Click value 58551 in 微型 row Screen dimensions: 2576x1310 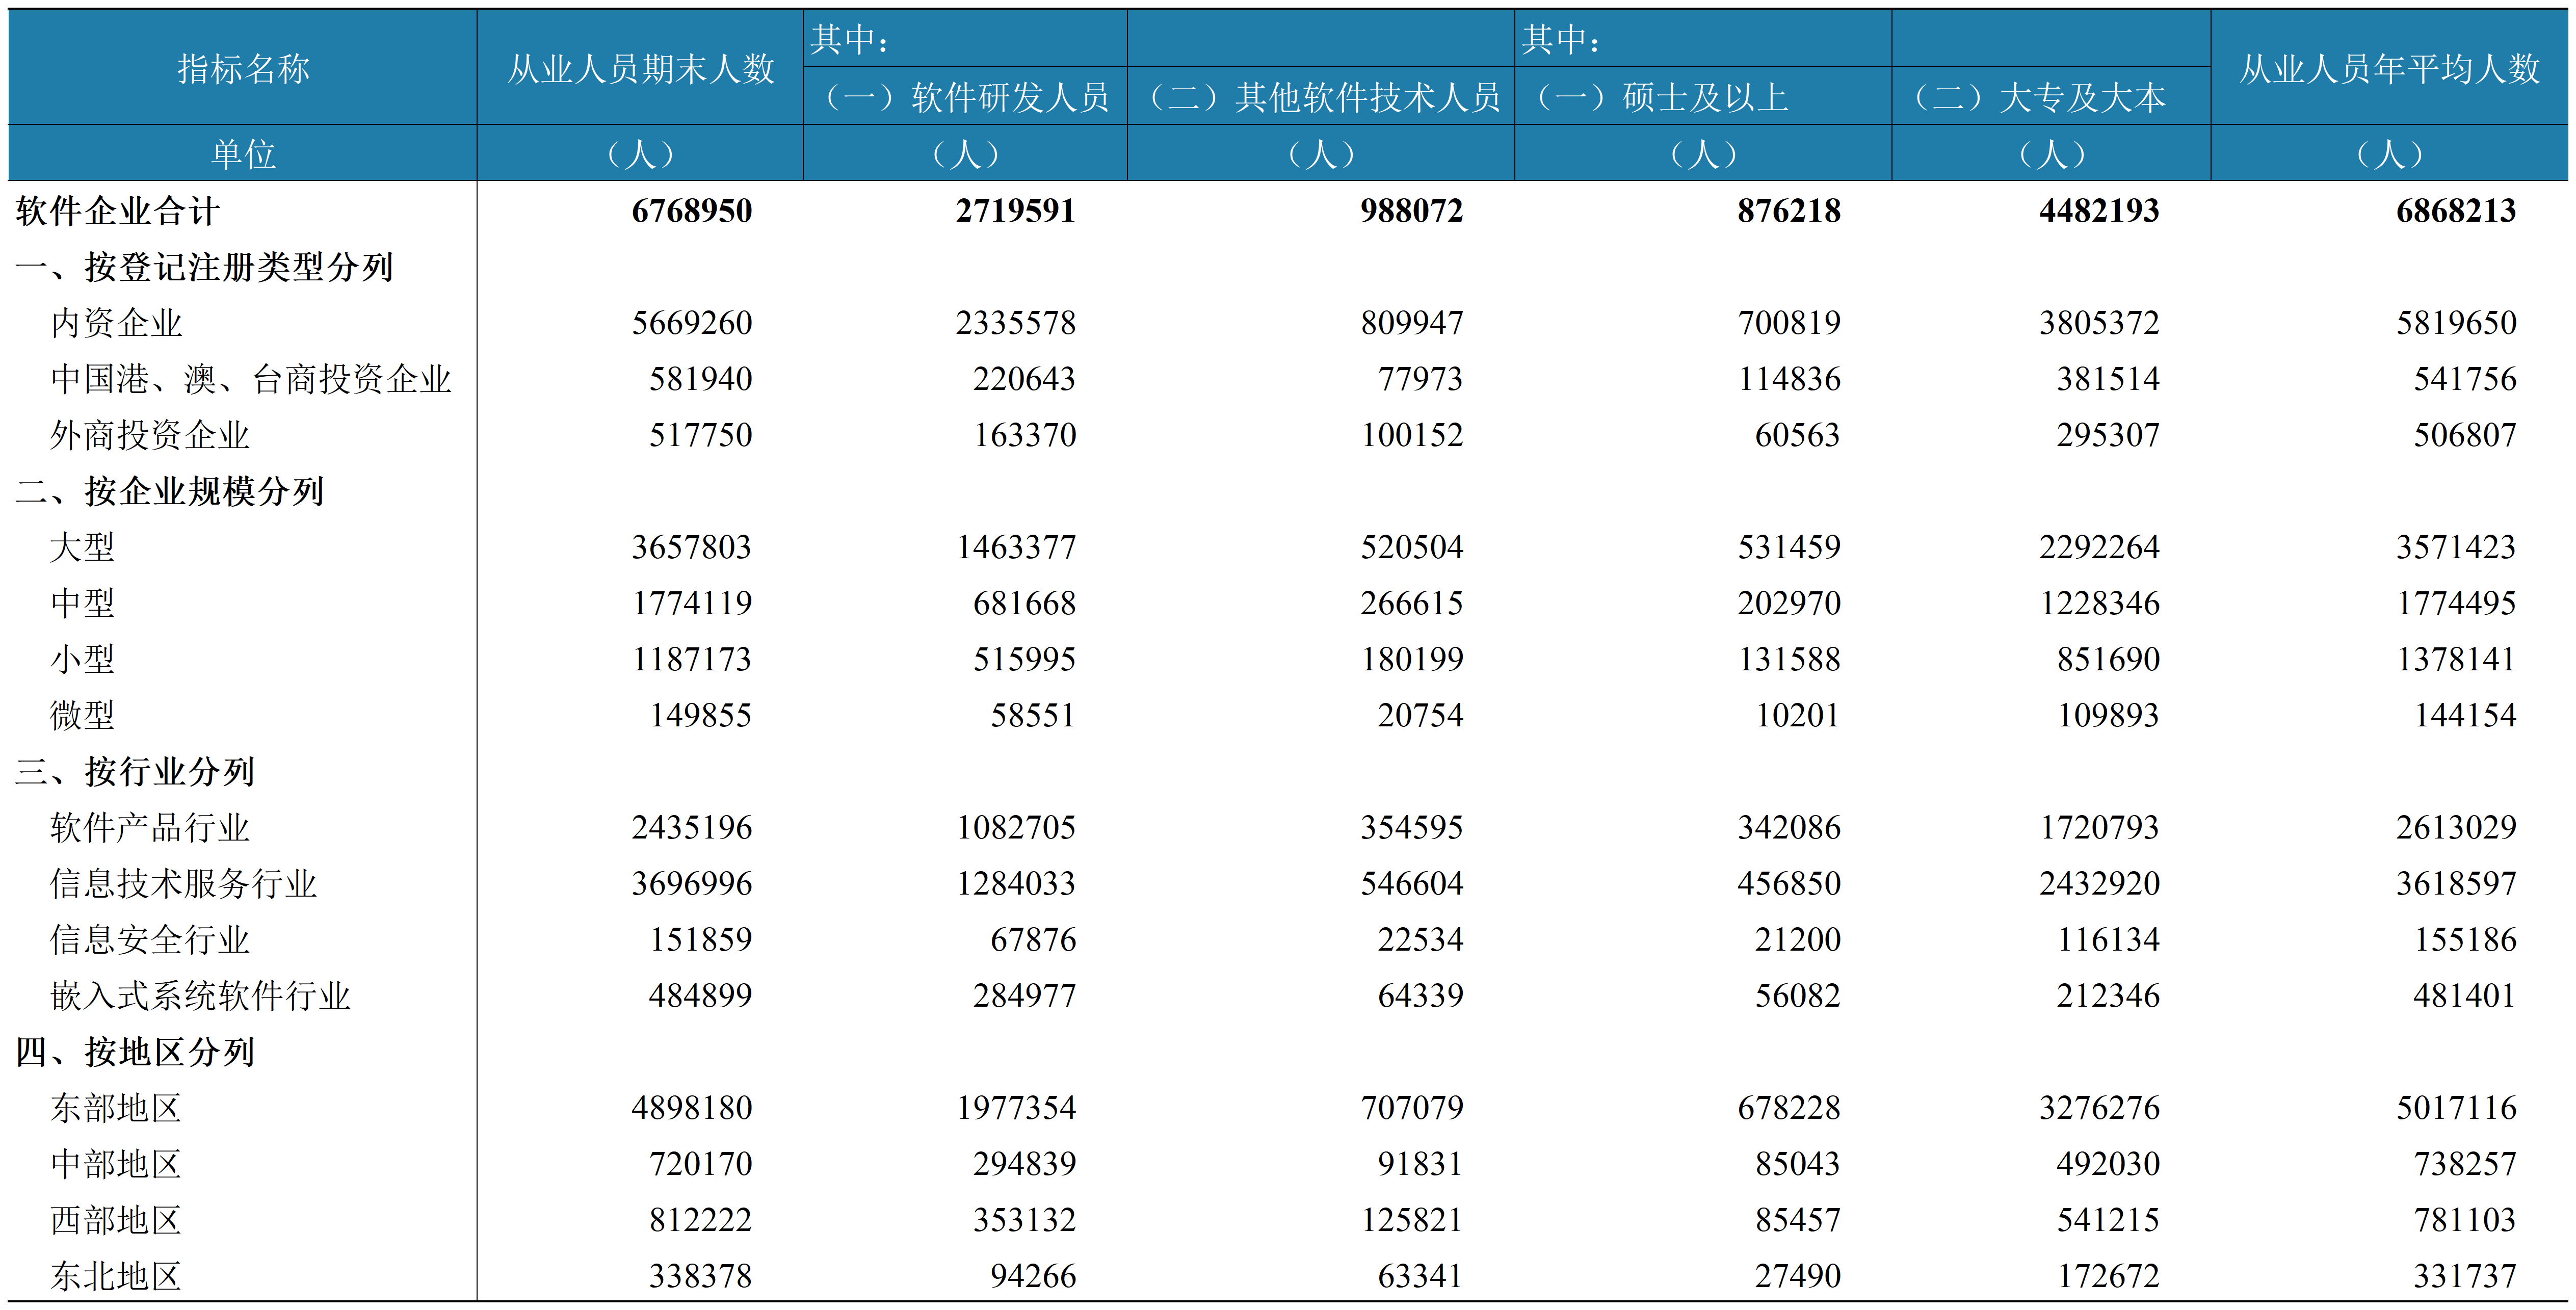(x=1033, y=715)
